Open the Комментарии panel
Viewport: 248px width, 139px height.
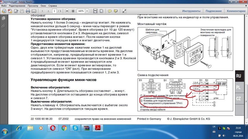tap(236, 11)
